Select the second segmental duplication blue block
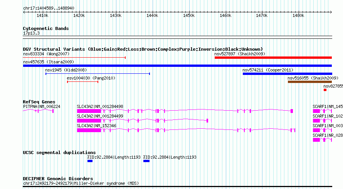The width and height of the screenshot is (343, 189). click(146, 161)
